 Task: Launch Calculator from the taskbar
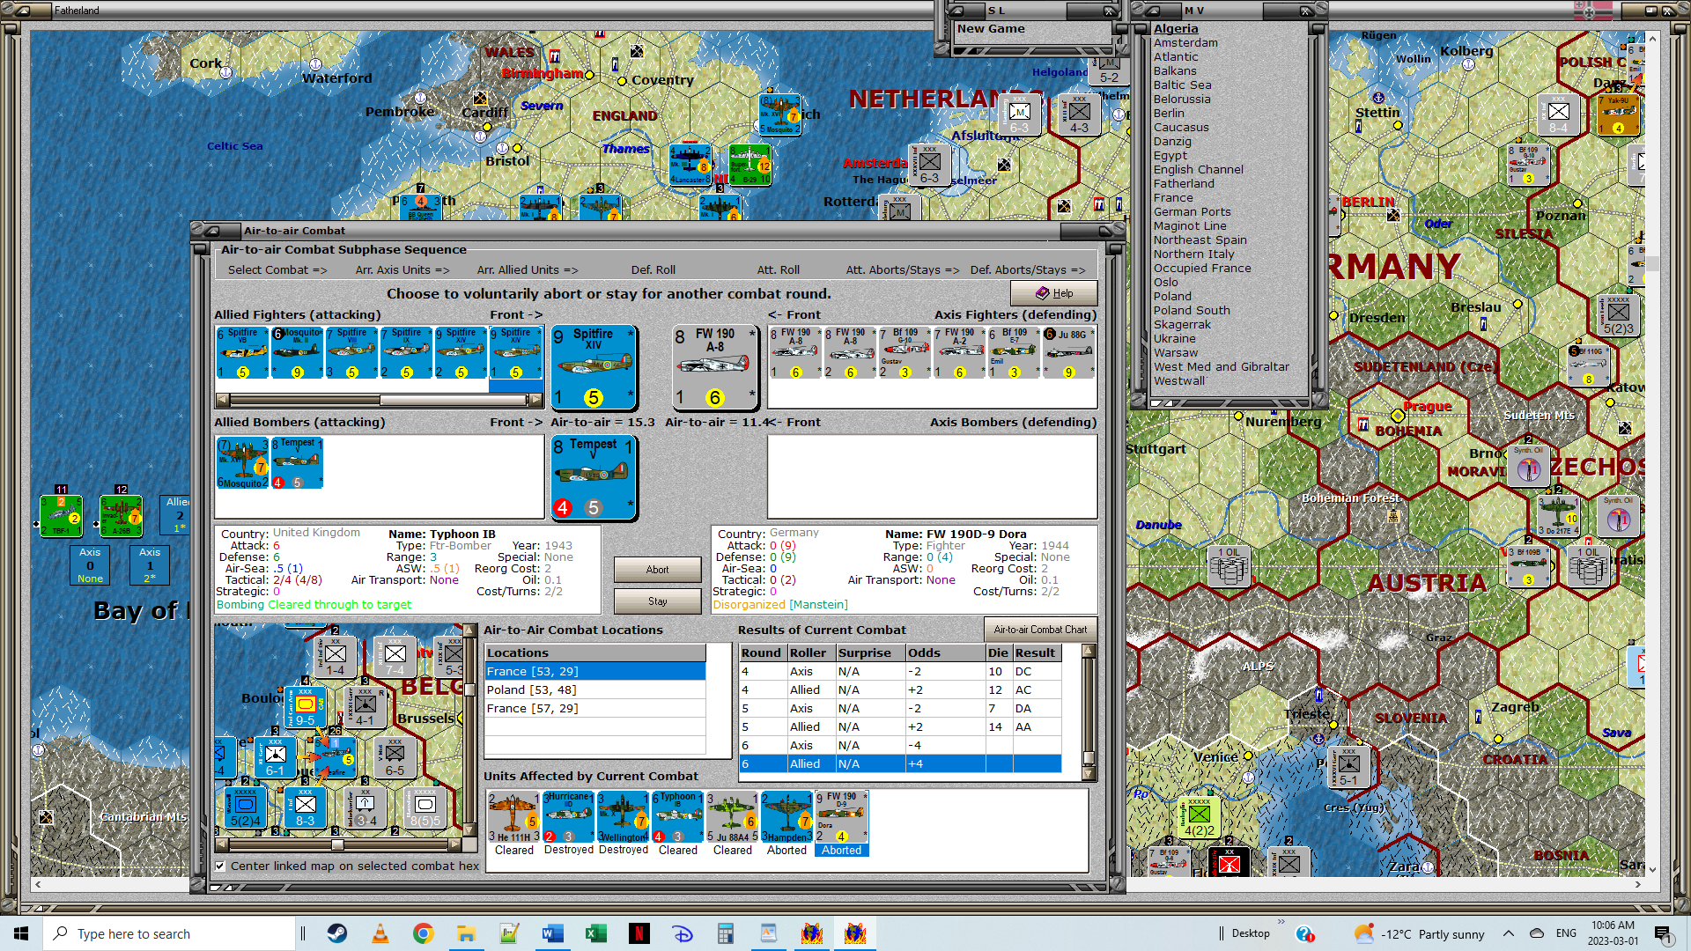(726, 933)
